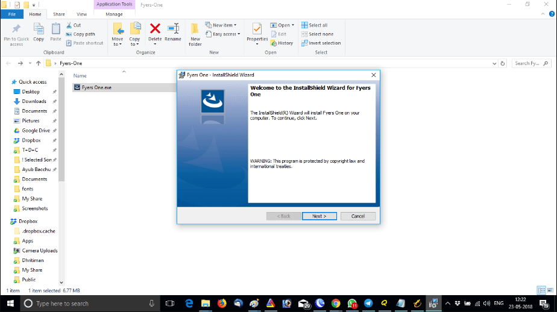Click Copy path in Clipboard group
This screenshot has height=312, width=557.
[x=81, y=34]
